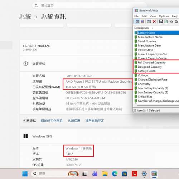Select the Power State row
Image resolution: width=179 pixels, height=179 pixels.
[156, 50]
